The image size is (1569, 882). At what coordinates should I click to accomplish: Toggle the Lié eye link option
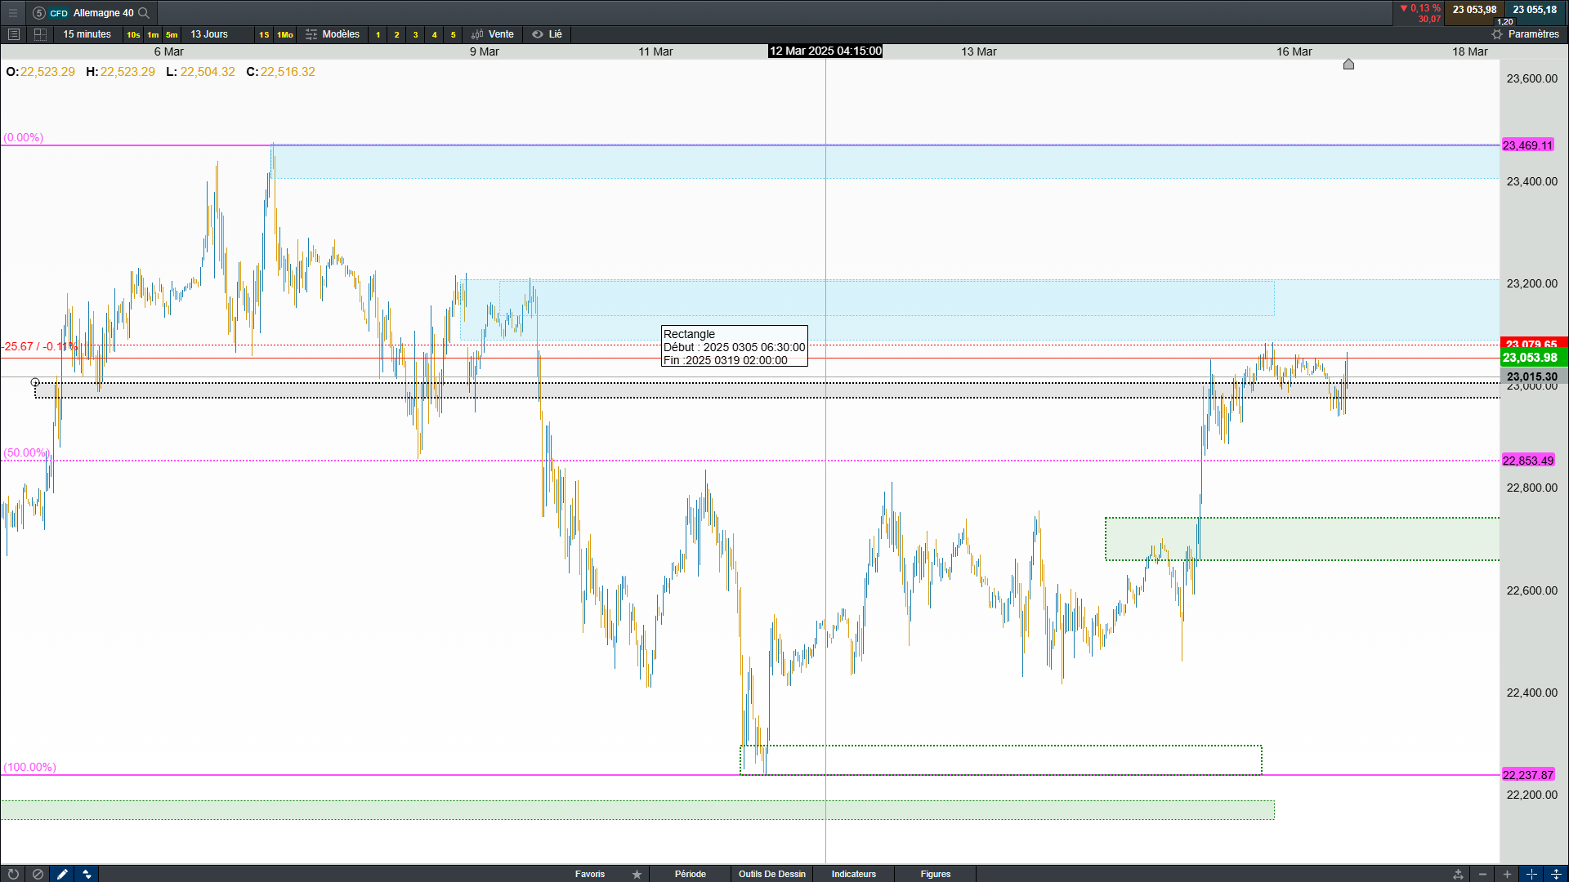547,34
